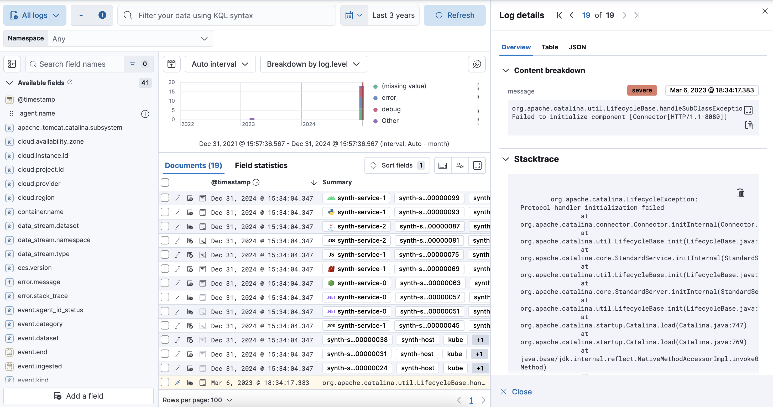Open the chart lens edit visualization icon
The image size is (773, 407).
coord(477,64)
